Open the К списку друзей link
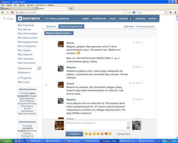This screenshot has width=178, height=143. [x=145, y=26]
